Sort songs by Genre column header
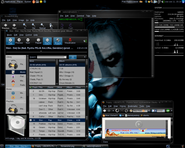 coord(52,87)
